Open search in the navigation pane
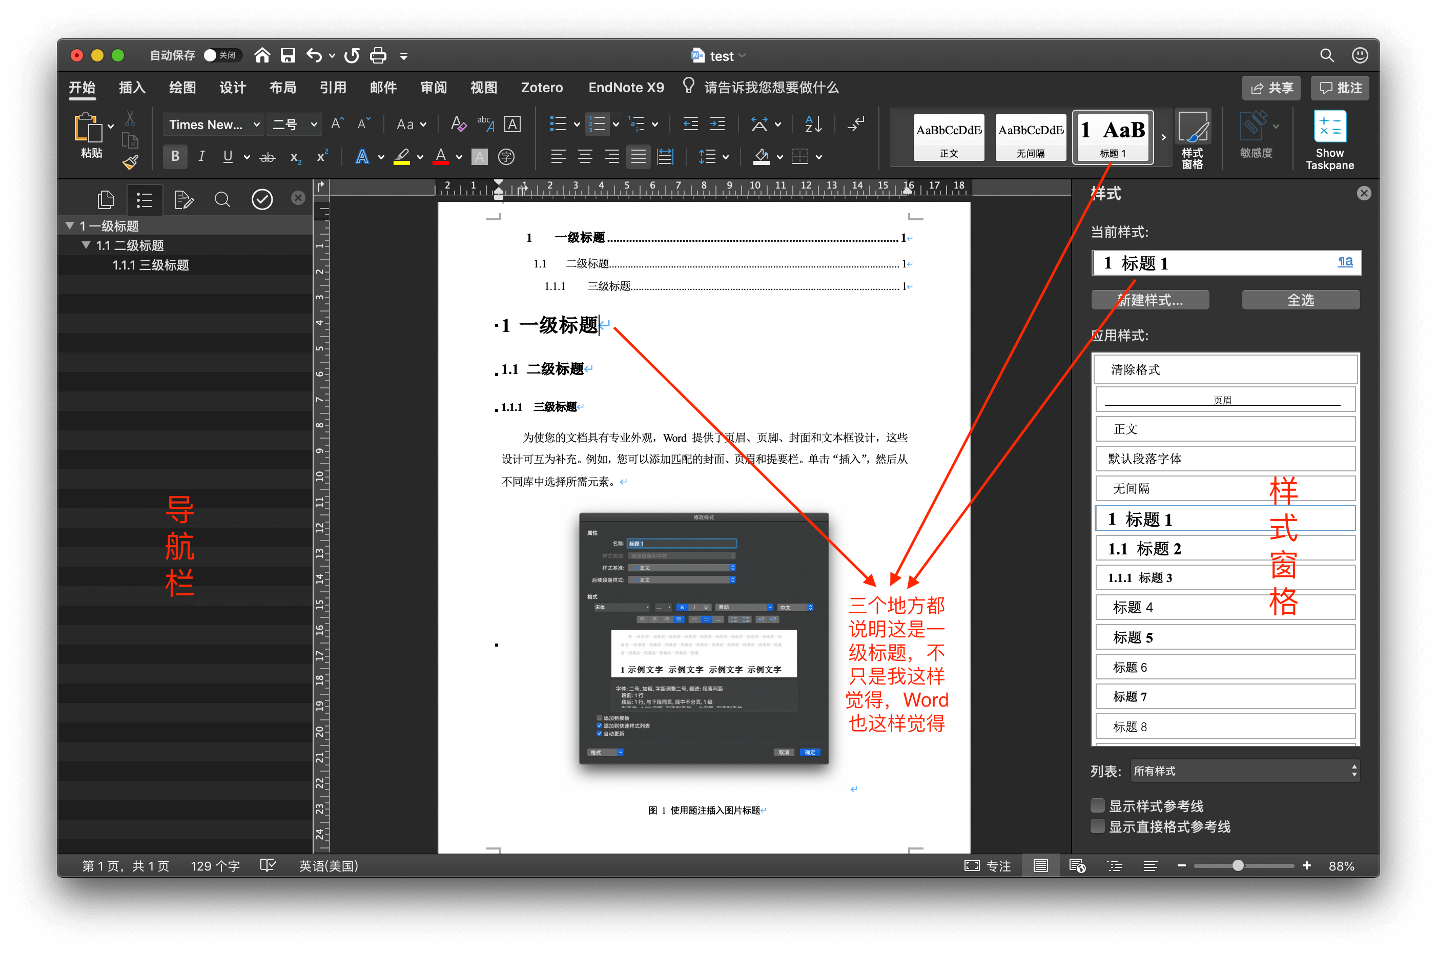1437x953 pixels. [x=222, y=199]
